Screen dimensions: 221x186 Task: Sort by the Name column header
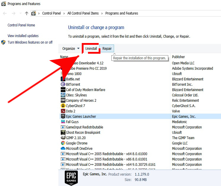coord(64,57)
